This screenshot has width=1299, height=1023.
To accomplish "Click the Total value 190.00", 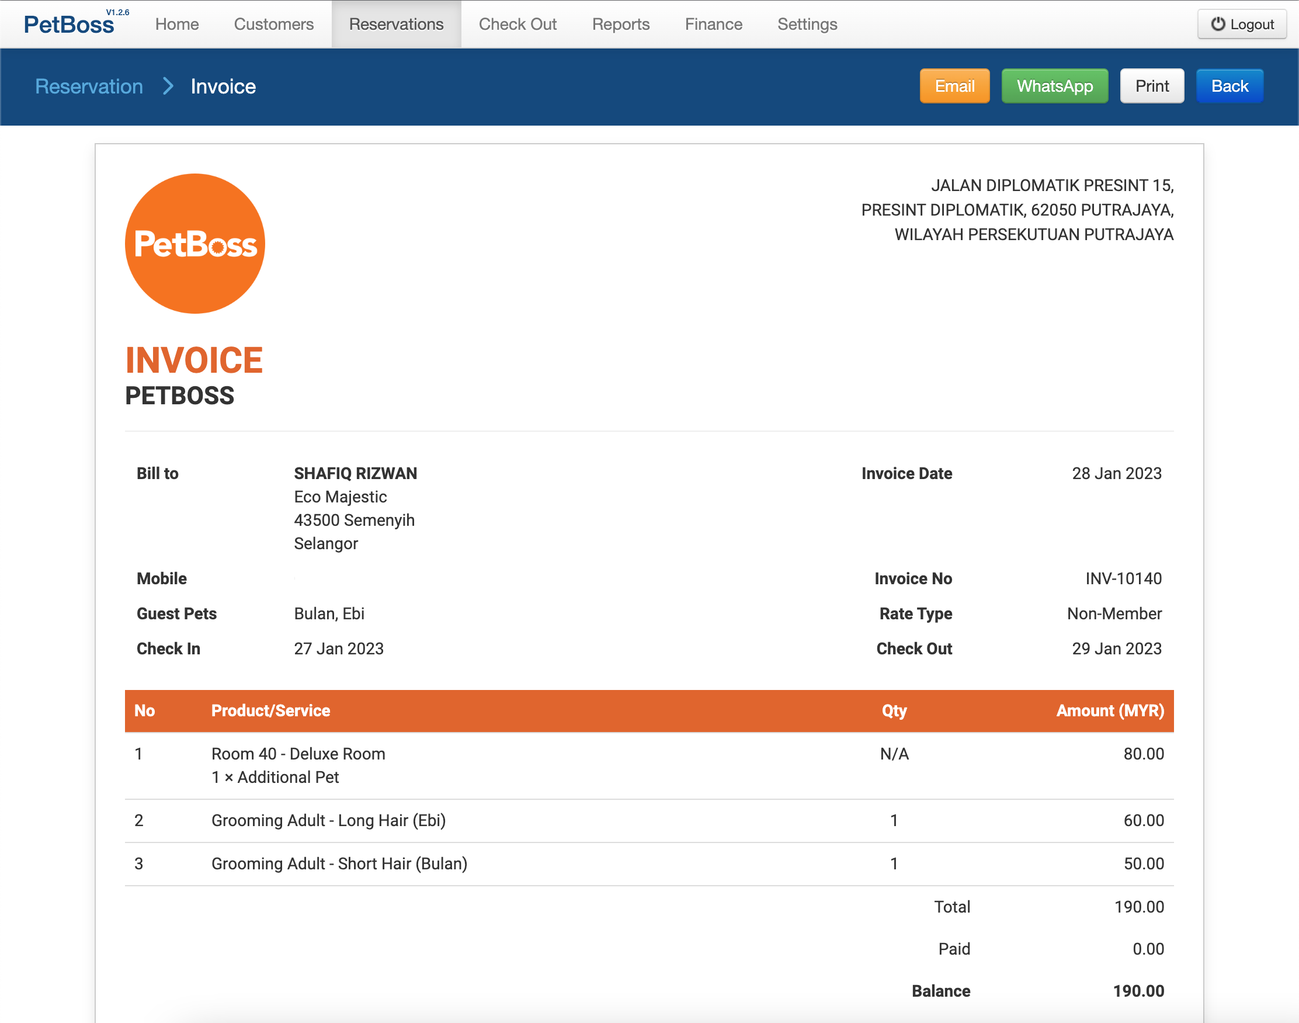I will (1139, 907).
